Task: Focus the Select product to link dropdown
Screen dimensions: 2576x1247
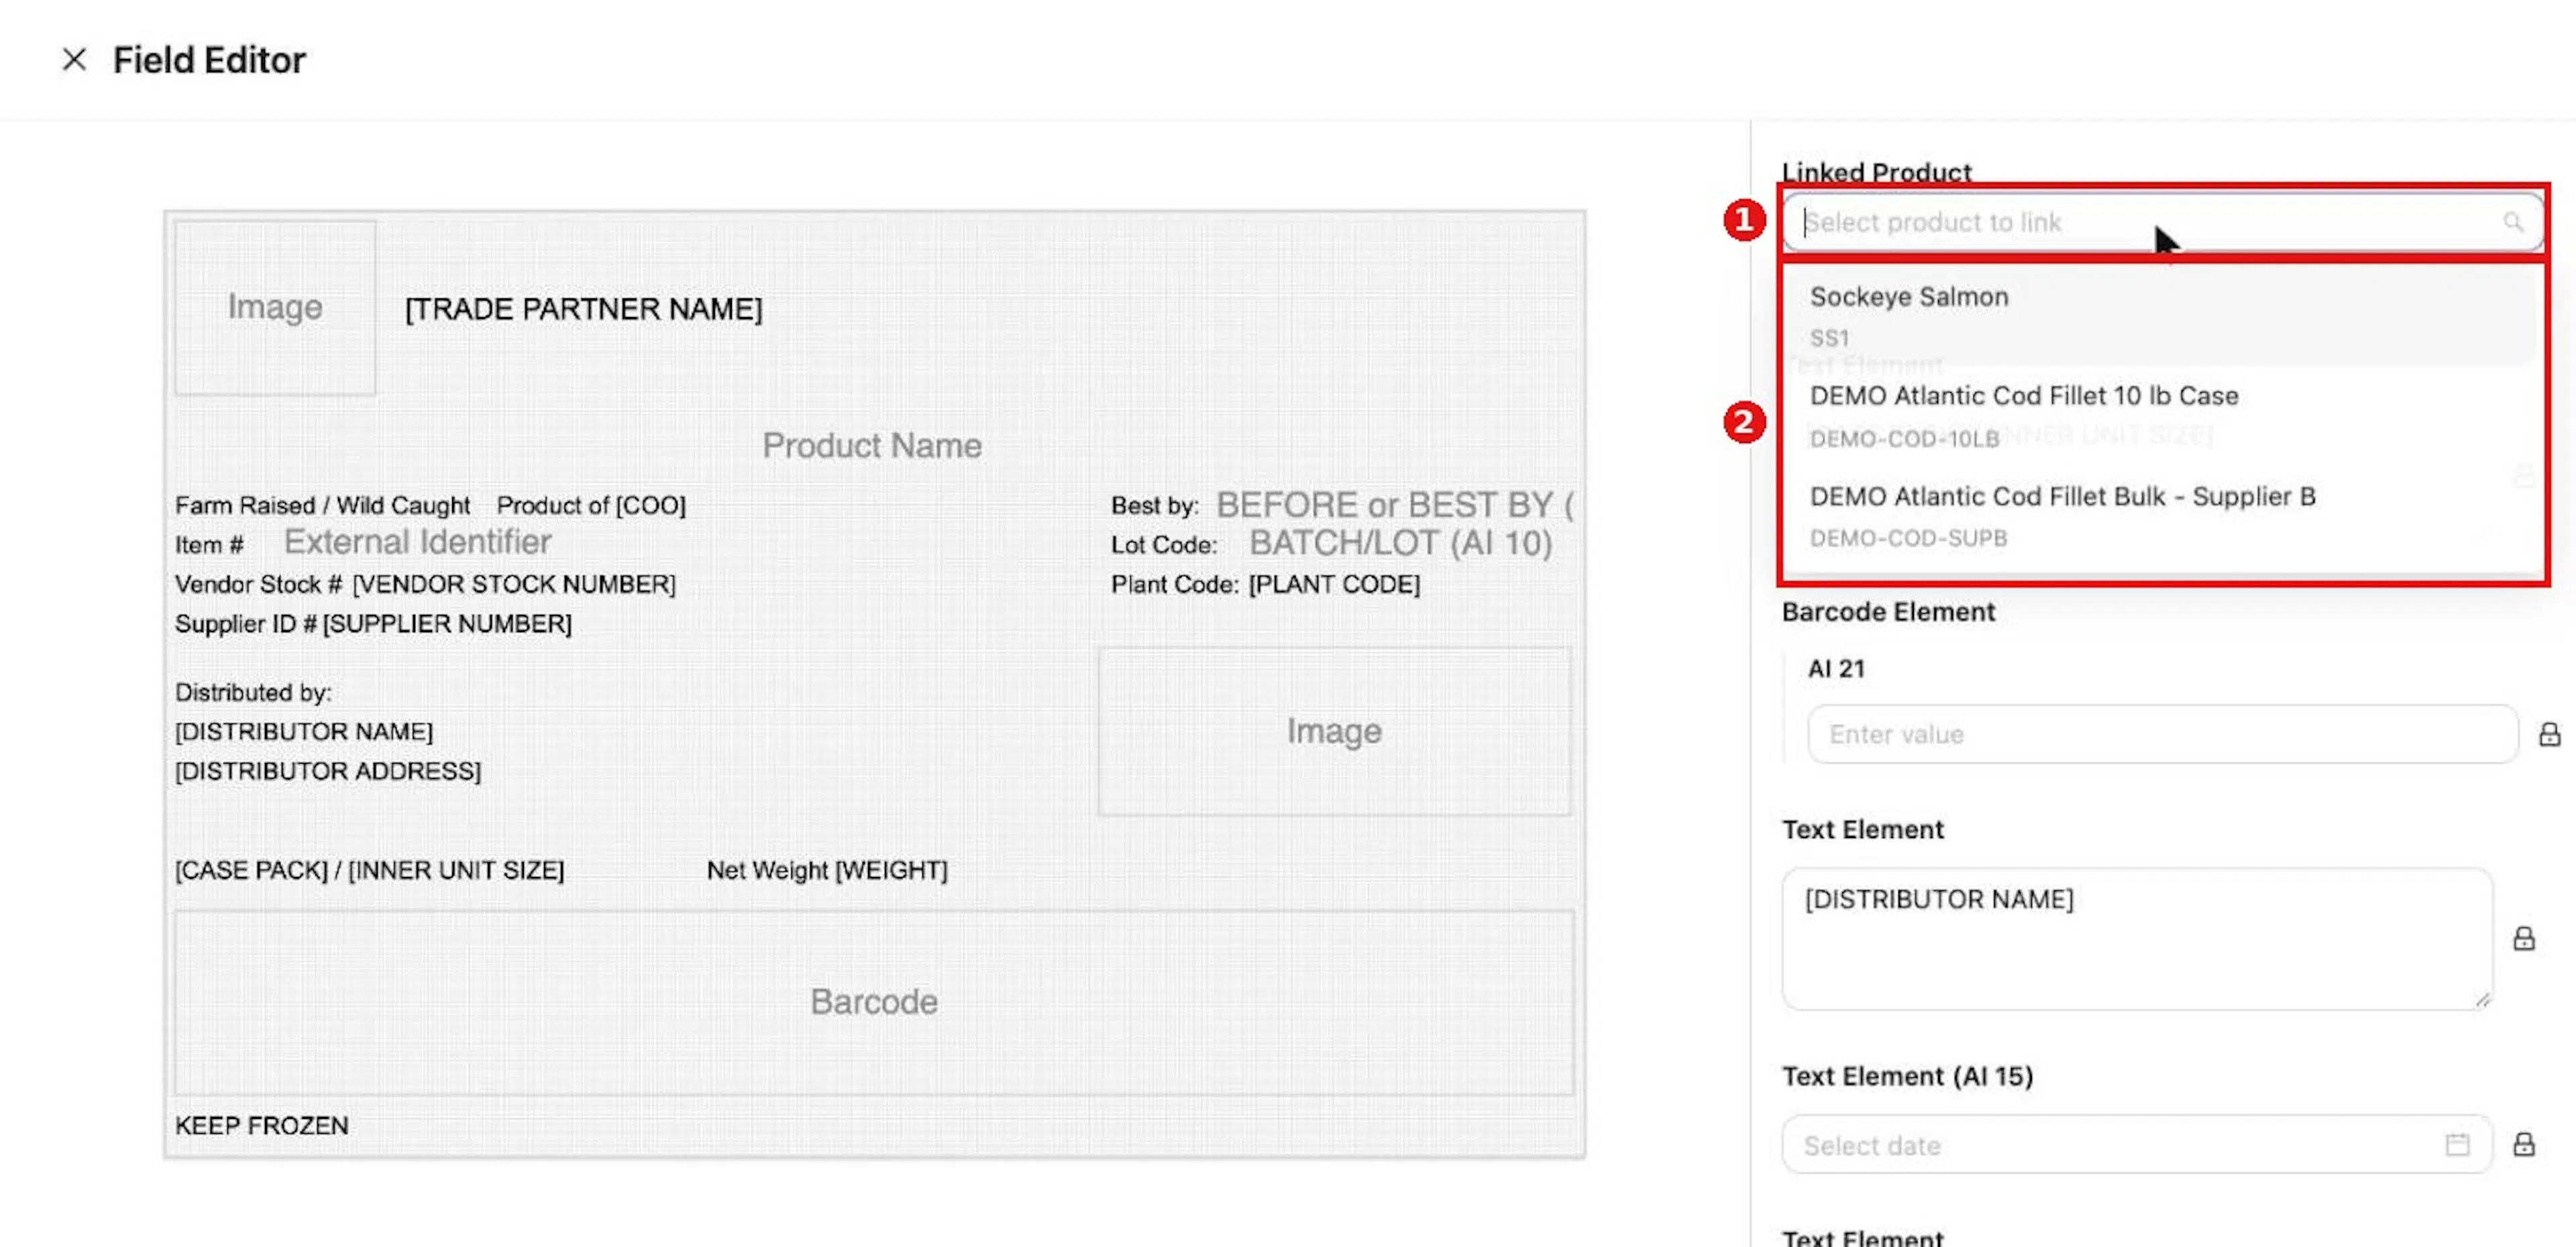Action: [x=2162, y=222]
